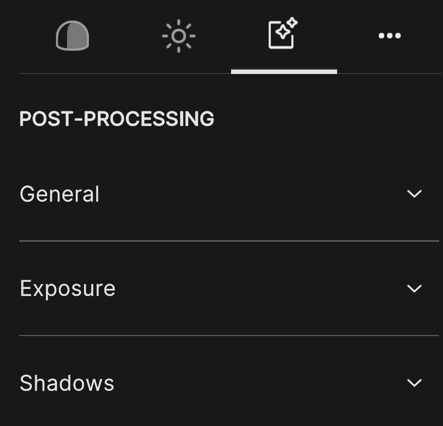Viewport: 443px width, 426px height.
Task: Click the square with sparkles icon
Action: click(283, 34)
